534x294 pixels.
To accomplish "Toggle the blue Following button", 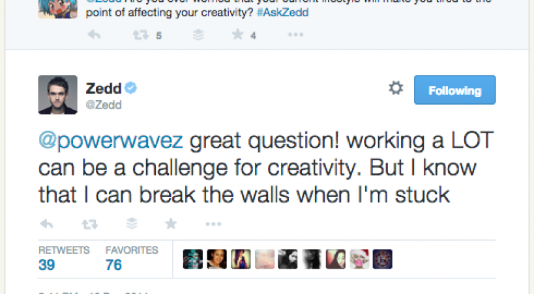I will [x=454, y=90].
